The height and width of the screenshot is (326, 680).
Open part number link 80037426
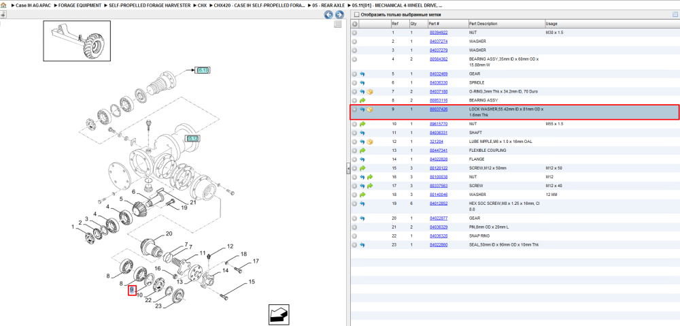click(439, 110)
